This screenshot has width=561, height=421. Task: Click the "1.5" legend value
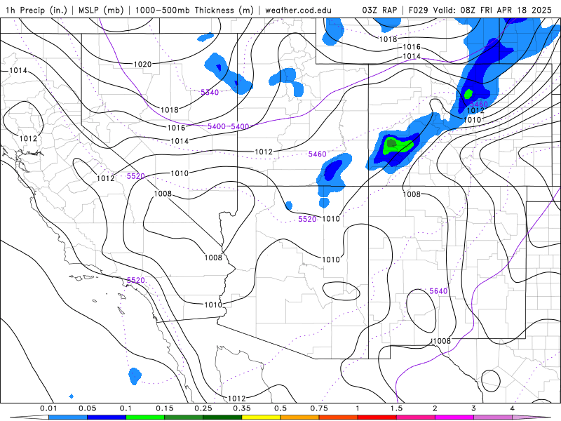(x=396, y=408)
